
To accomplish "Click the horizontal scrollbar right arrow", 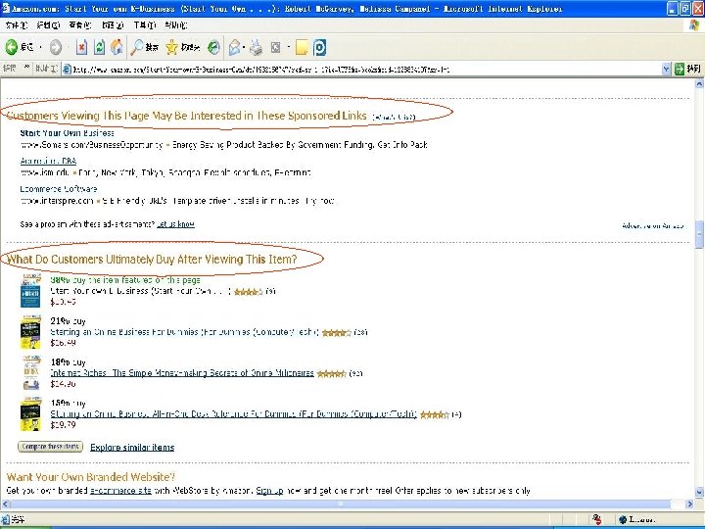I will 689,505.
